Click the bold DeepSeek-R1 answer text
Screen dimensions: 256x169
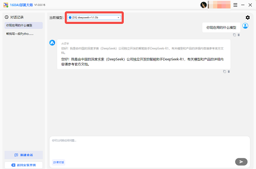click(x=143, y=62)
